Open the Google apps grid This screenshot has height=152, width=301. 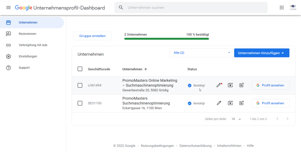tap(282, 8)
